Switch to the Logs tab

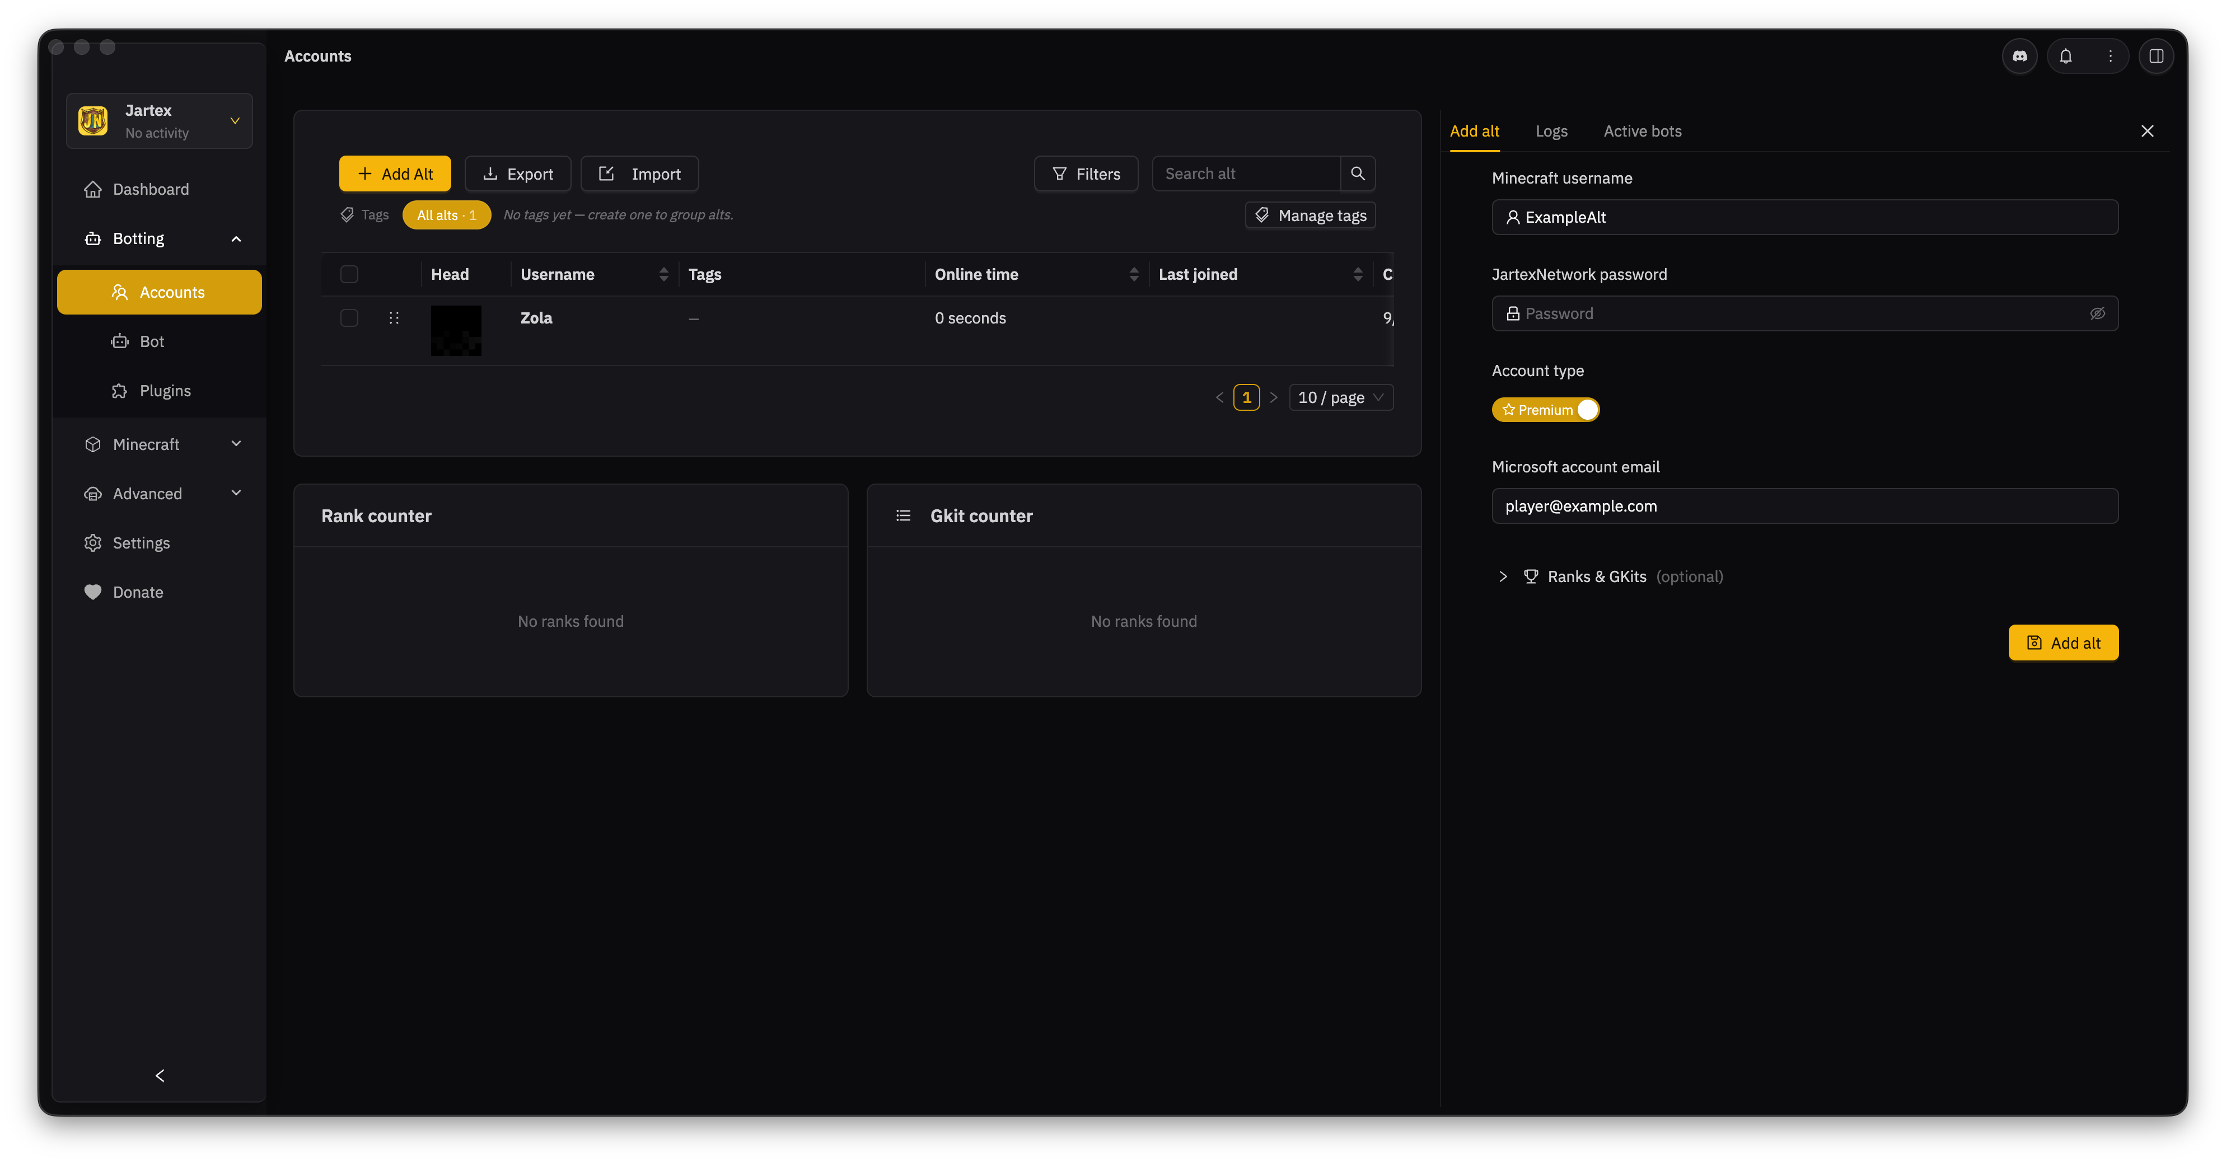1551,132
